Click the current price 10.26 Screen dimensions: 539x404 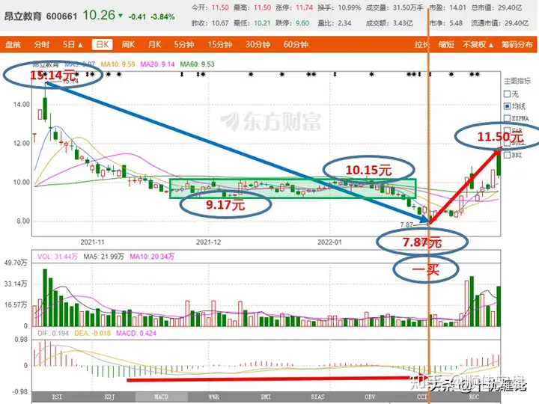(x=99, y=15)
